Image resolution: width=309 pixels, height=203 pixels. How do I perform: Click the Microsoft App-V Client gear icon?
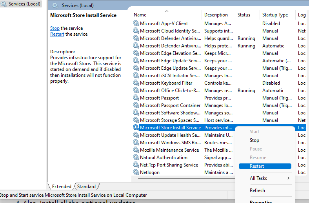pyautogui.click(x=136, y=23)
